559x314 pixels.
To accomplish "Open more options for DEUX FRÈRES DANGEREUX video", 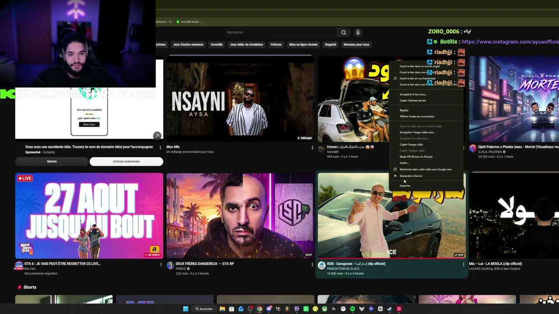I will pos(312,264).
